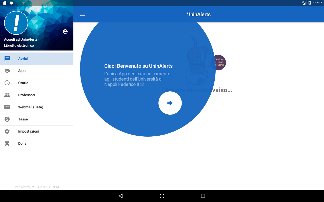Select Tasse menu entry
This screenshot has height=202, width=324.
37,119
